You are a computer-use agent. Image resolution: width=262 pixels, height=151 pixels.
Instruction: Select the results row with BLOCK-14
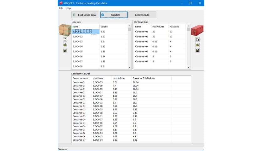[x=131, y=140]
